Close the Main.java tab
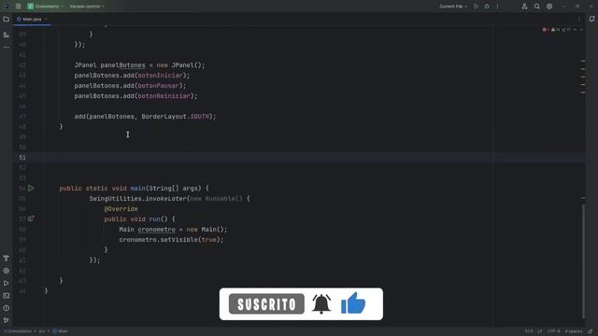598x336 pixels. click(46, 19)
